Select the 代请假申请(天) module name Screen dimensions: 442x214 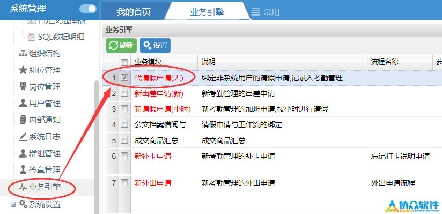[x=159, y=78]
